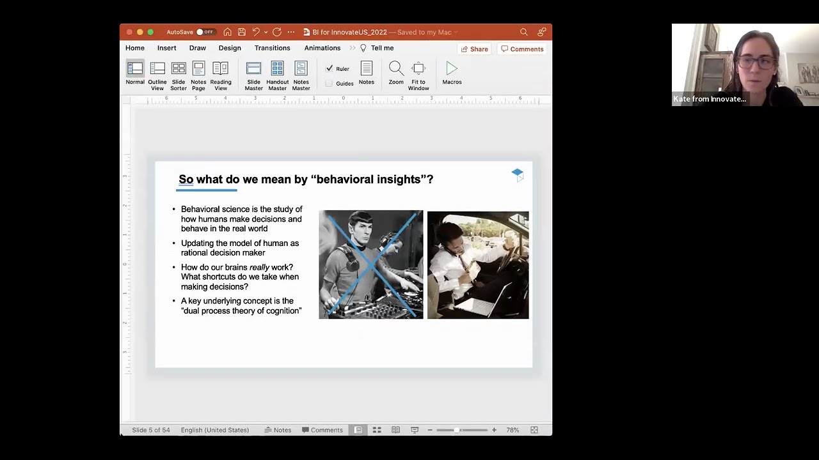Screen dimensions: 819x460
Task: Open Slide Sorter view from ribbon
Action: coord(179,76)
